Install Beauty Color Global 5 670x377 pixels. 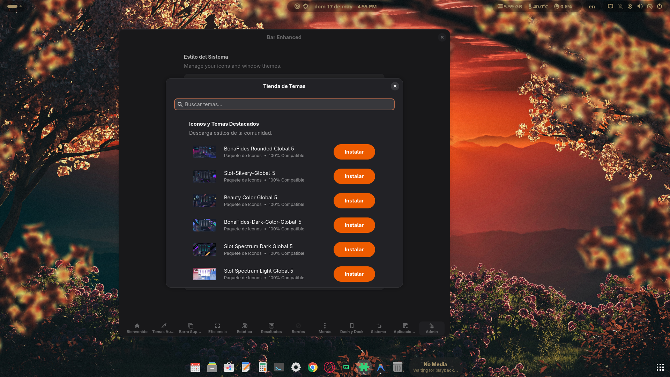pos(354,201)
